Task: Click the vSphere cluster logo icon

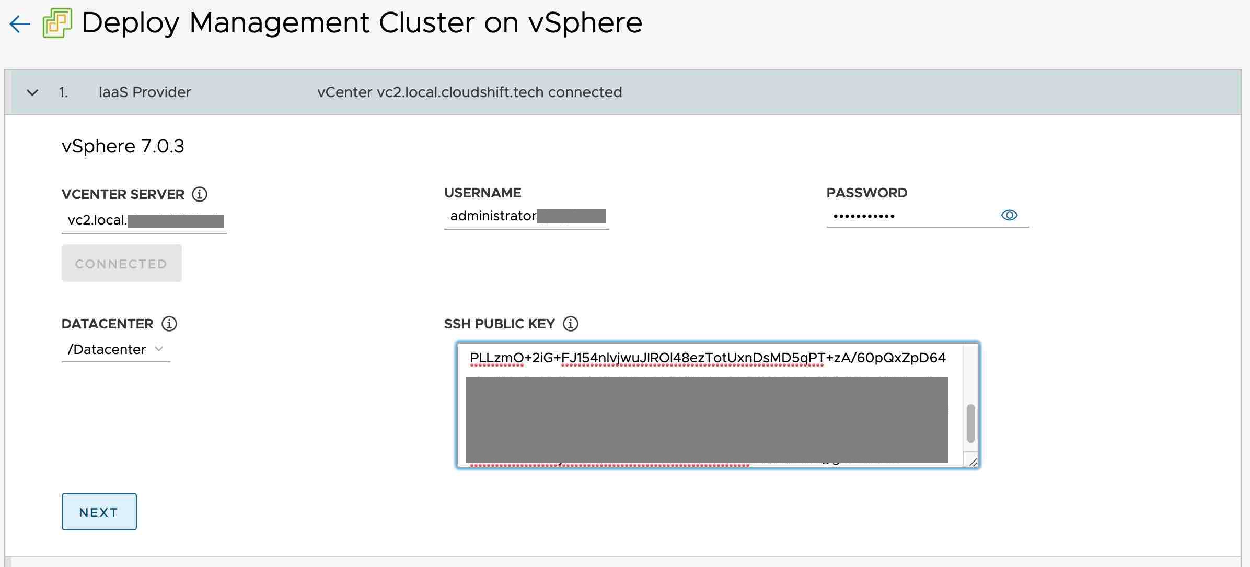Action: point(57,23)
